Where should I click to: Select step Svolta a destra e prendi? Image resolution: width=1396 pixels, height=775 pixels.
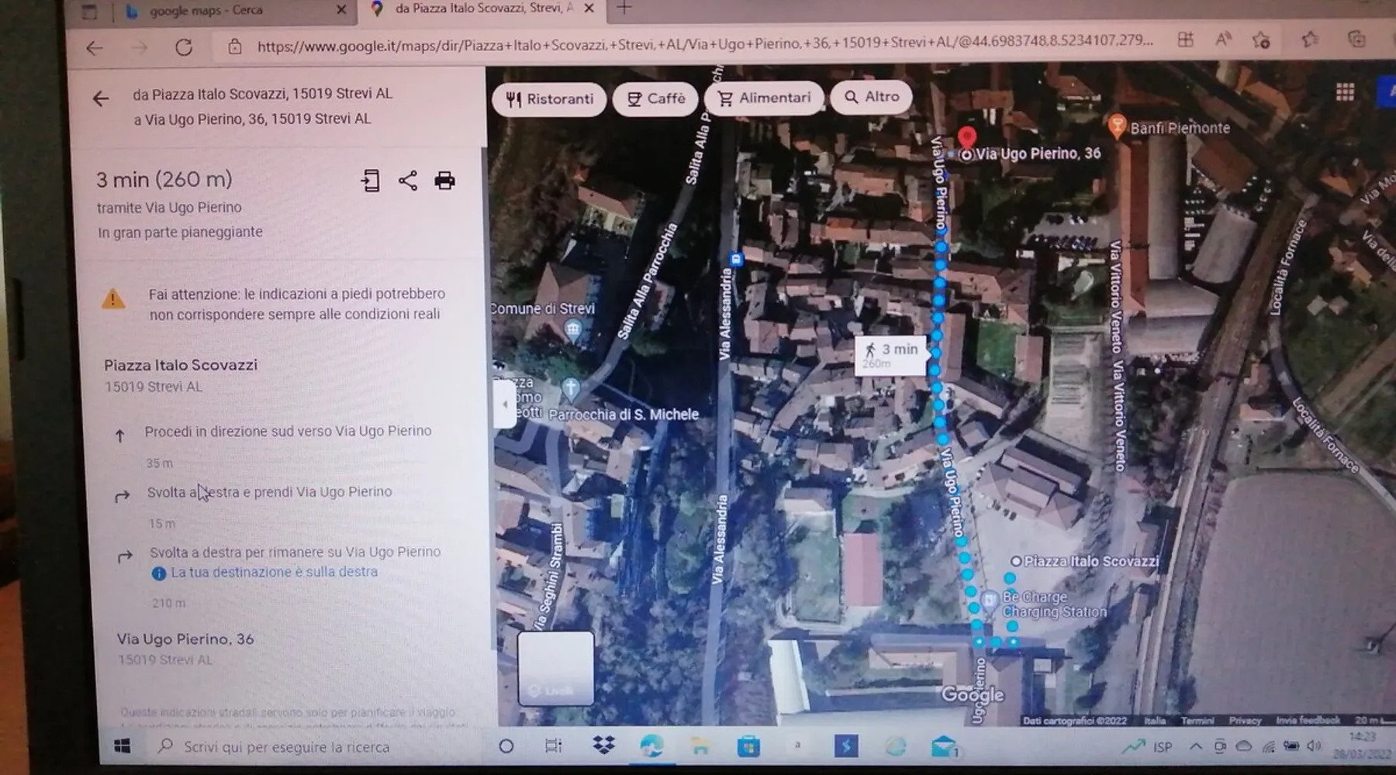[x=269, y=491]
